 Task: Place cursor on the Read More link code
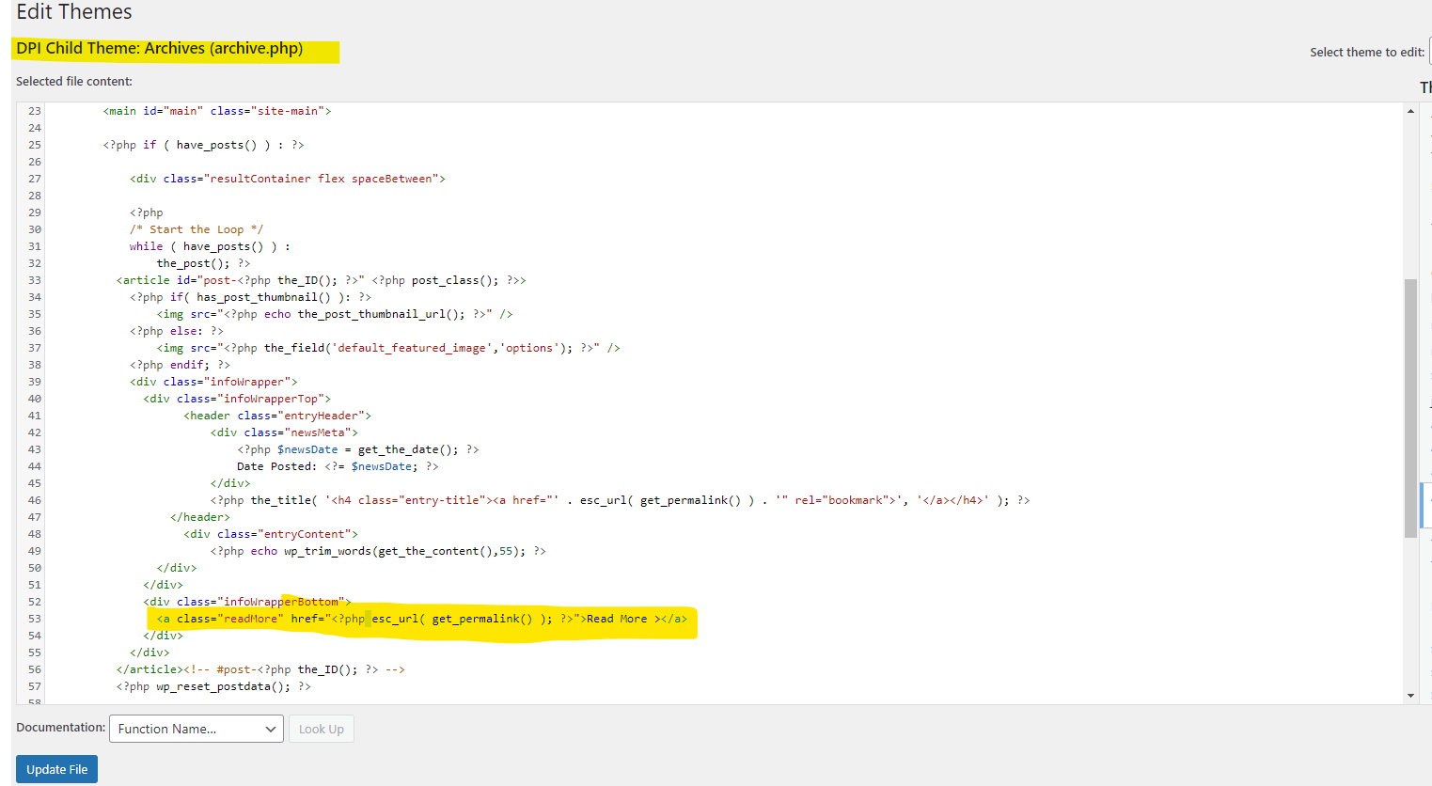click(x=421, y=619)
